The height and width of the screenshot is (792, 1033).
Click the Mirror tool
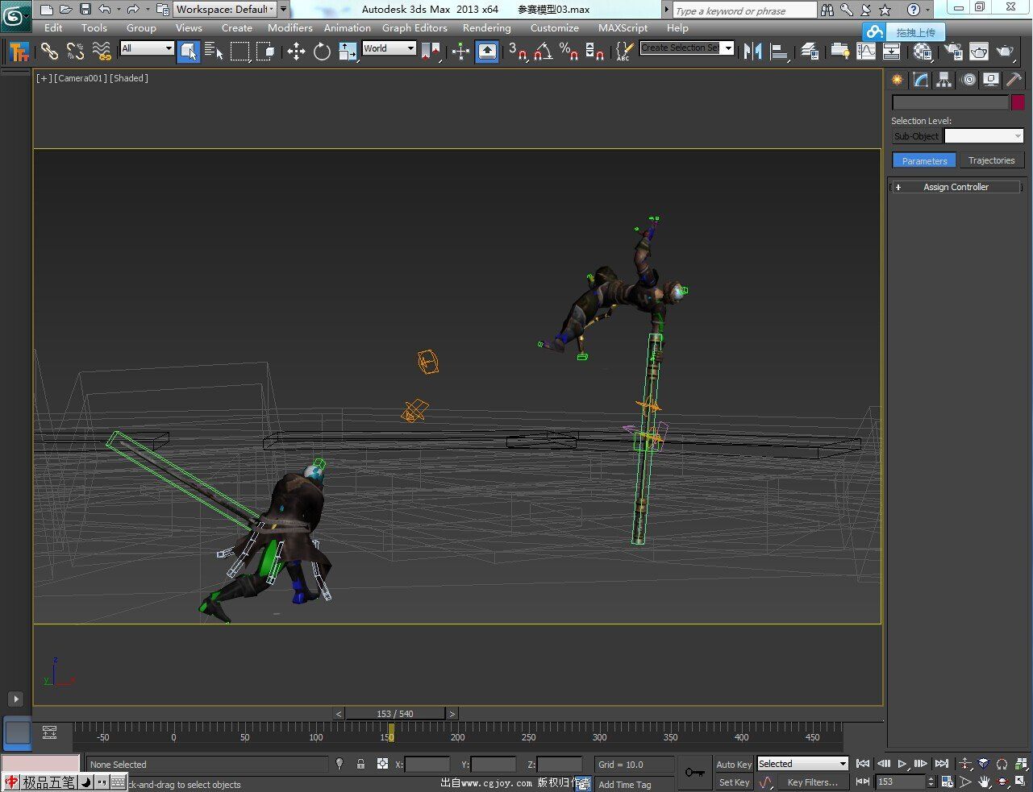pyautogui.click(x=752, y=52)
